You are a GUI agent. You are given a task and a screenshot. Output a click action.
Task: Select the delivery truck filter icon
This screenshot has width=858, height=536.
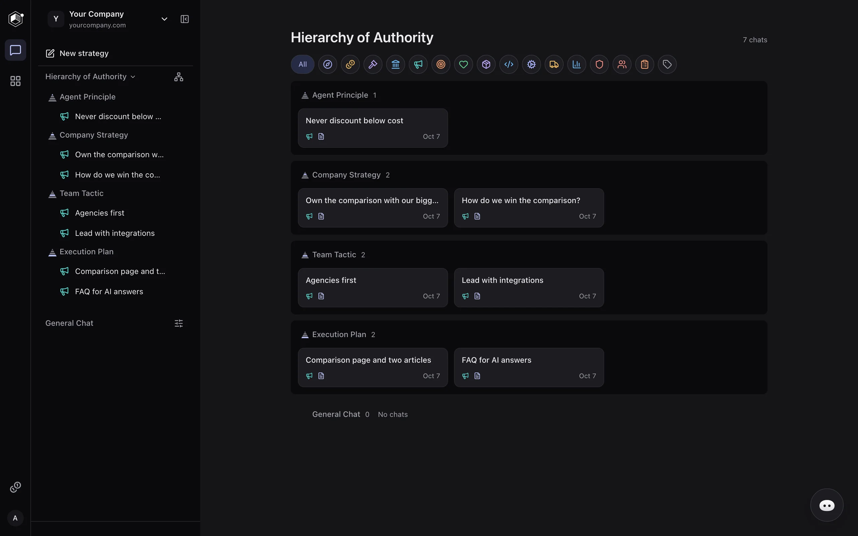pyautogui.click(x=554, y=65)
